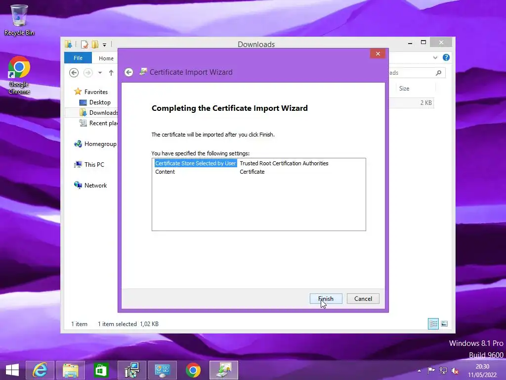Click the New folder quick access toolbar icon
The height and width of the screenshot is (380, 506).
(95, 44)
